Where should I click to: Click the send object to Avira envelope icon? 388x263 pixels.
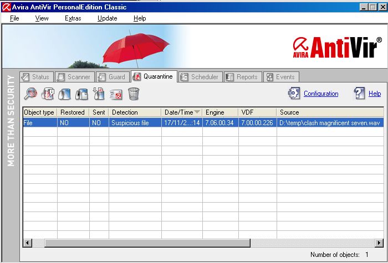click(x=116, y=94)
